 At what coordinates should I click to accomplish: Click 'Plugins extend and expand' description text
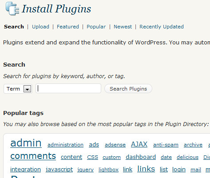click(x=107, y=43)
